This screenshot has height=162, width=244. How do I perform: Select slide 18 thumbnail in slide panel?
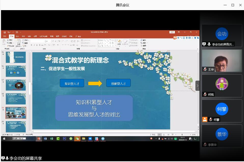tap(16, 99)
